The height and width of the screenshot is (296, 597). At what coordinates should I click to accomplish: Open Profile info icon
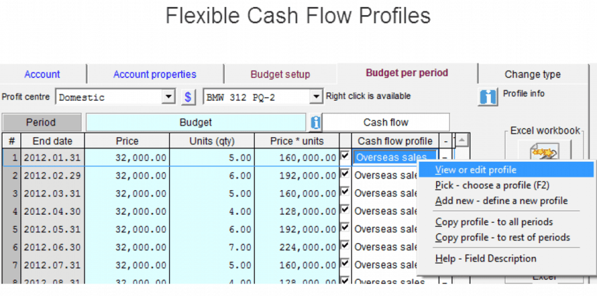point(488,97)
